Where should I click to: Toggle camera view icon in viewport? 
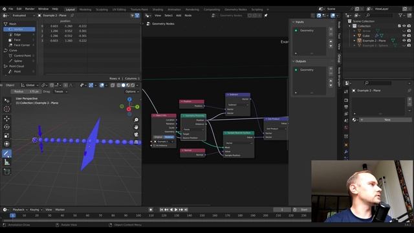[136, 135]
